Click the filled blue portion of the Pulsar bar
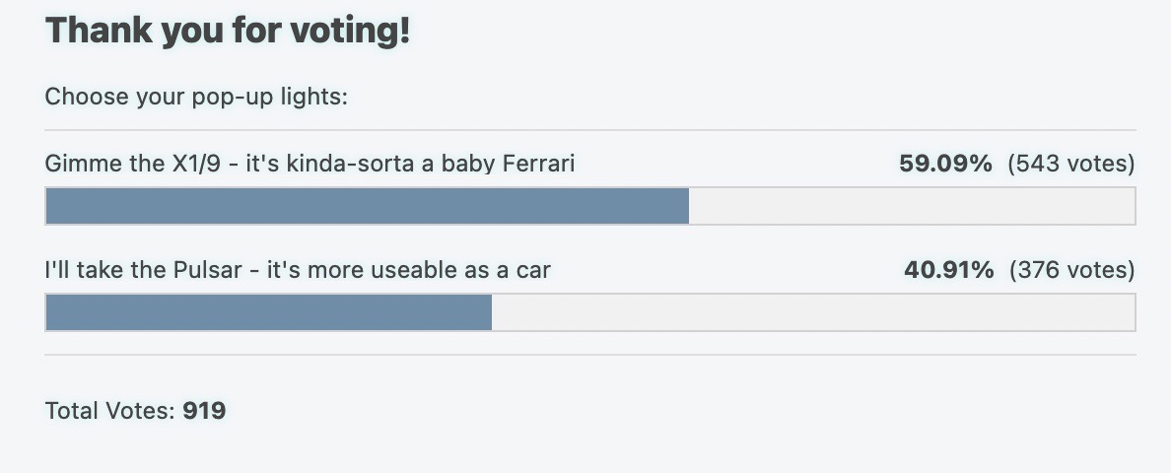This screenshot has width=1171, height=473. click(x=268, y=312)
